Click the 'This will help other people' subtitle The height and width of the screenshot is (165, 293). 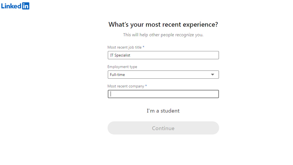pos(163,35)
